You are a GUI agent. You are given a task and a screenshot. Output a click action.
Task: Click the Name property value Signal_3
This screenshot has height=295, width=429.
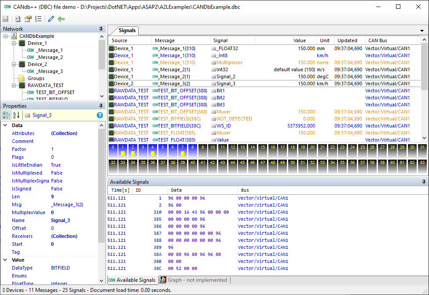(60, 220)
